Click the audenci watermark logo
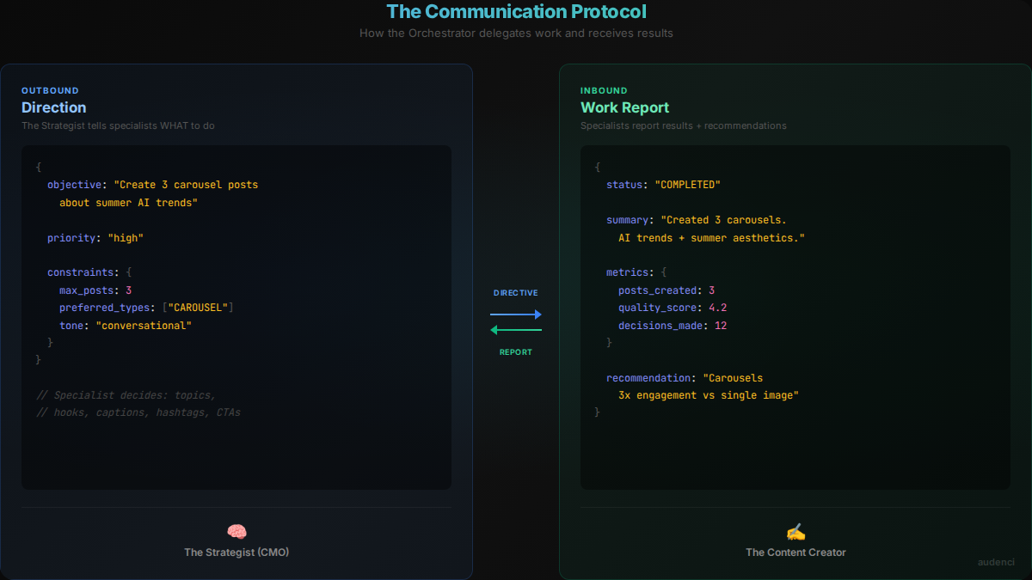The image size is (1032, 580). (996, 562)
